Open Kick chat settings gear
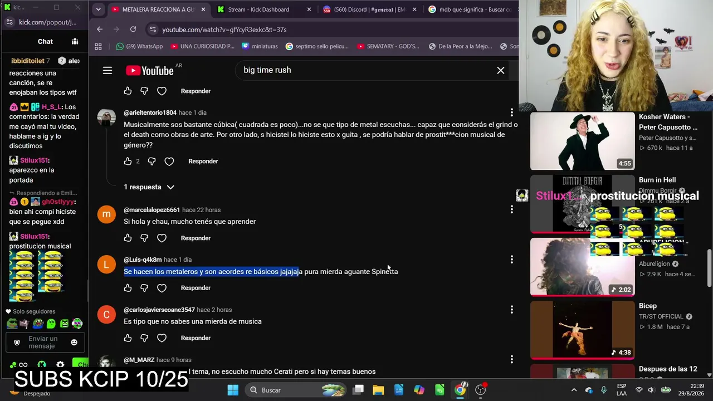This screenshot has width=713, height=401. point(60,365)
